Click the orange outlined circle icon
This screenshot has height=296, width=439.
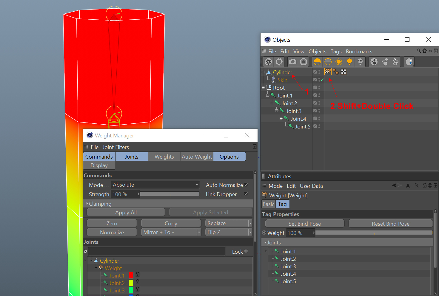click(328, 62)
